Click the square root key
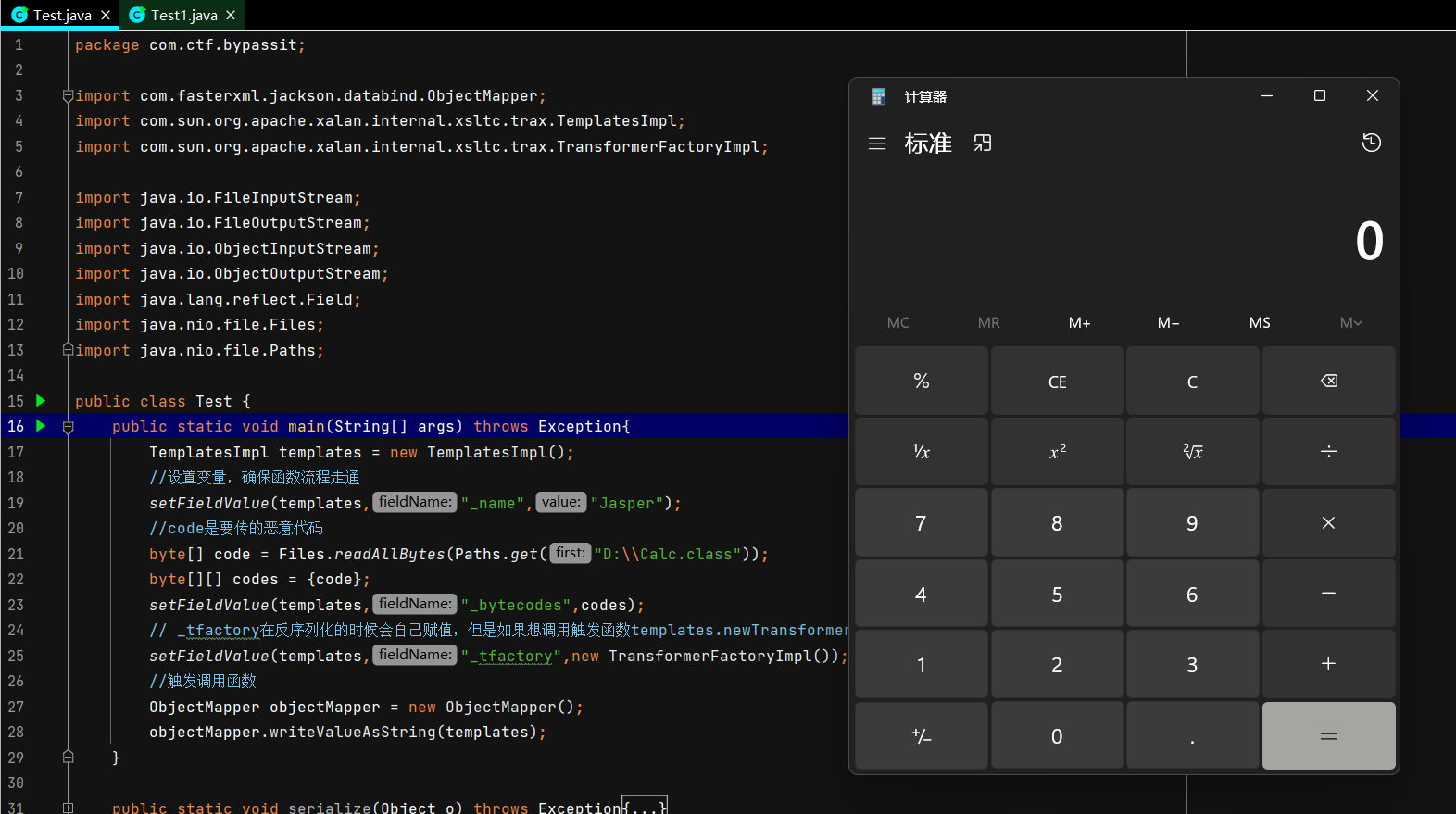Viewport: 1456px width, 814px height. click(x=1193, y=451)
